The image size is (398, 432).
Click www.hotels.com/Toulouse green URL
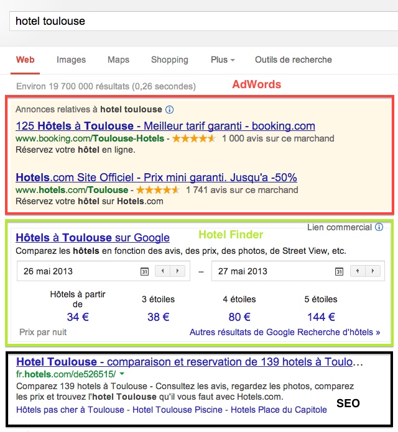coord(72,190)
